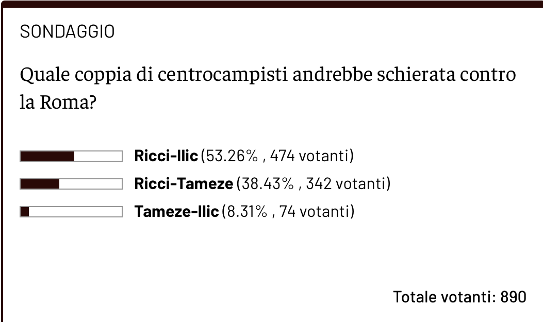Select the Ricci-Ilic option label
The height and width of the screenshot is (322, 543).
tap(166, 156)
